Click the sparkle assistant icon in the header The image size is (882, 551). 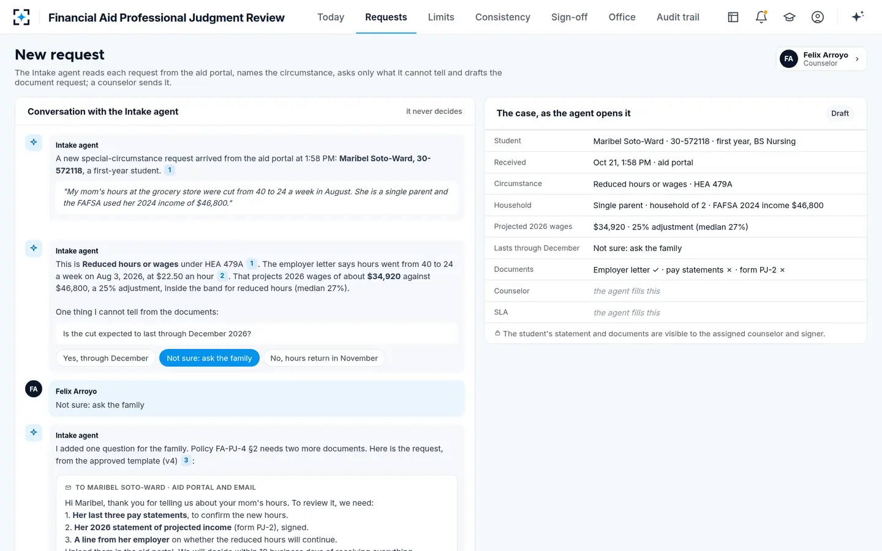[858, 17]
